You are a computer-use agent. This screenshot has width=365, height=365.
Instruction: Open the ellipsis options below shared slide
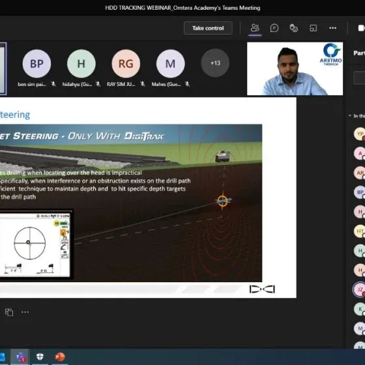(25, 312)
